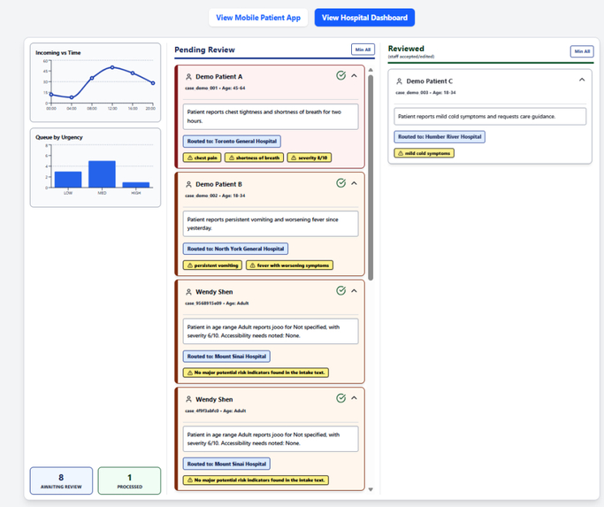Click scroll down arrow of Pending Review
Image resolution: width=604 pixels, height=507 pixels.
pyautogui.click(x=371, y=489)
